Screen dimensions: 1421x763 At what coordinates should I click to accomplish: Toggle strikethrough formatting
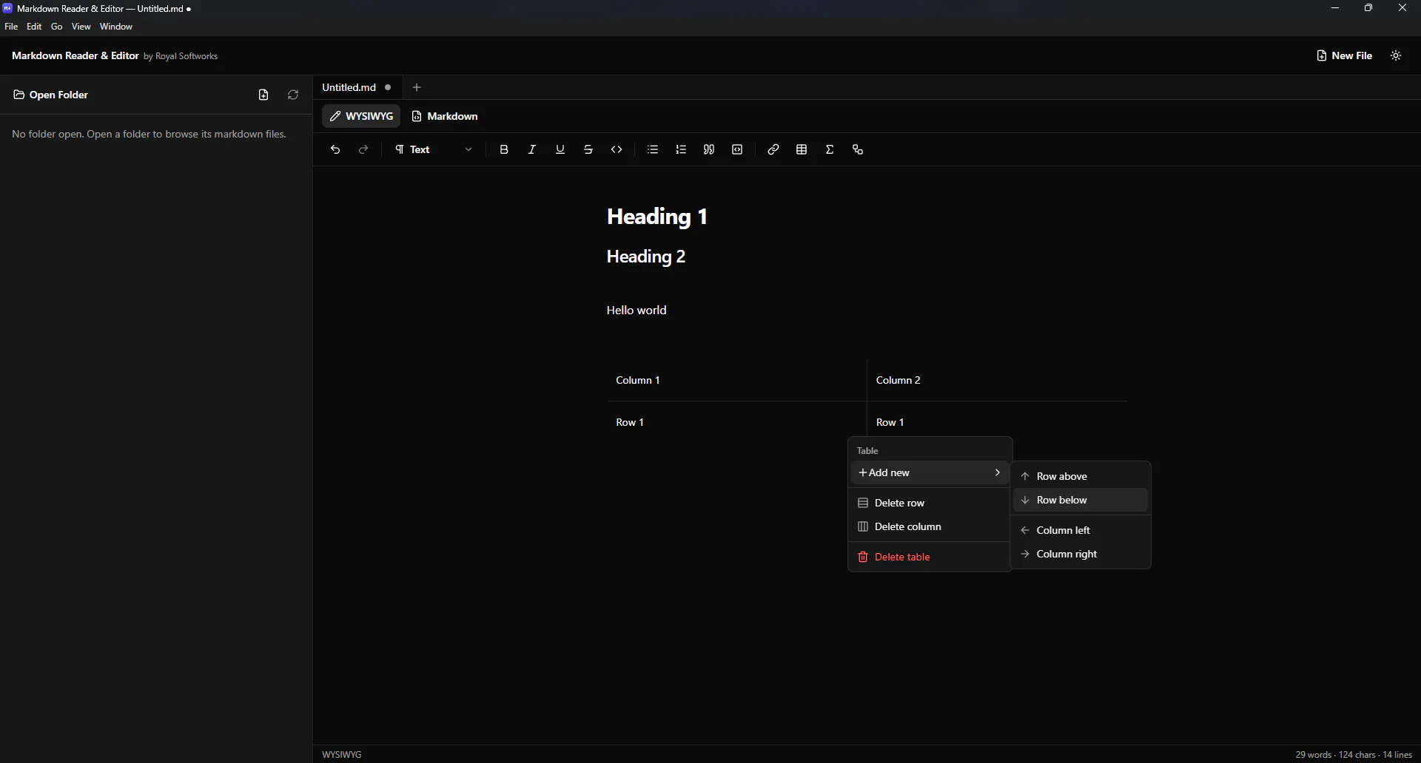coord(588,149)
